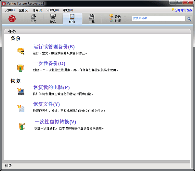Open 一次性备份(O) link
195x171 pixels.
pyautogui.click(x=49, y=63)
